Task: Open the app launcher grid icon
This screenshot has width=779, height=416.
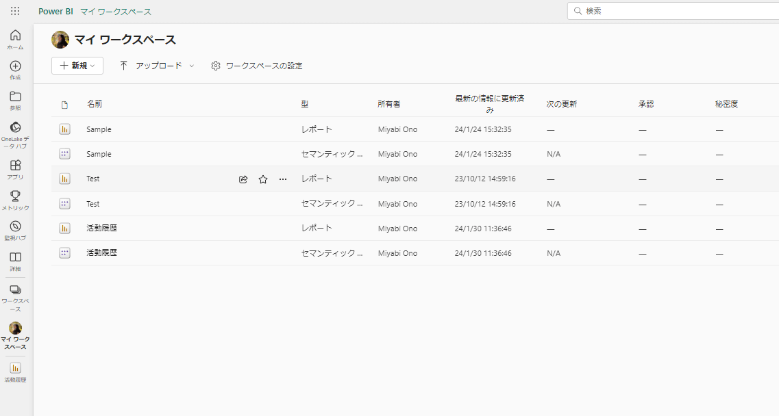Action: pyautogui.click(x=15, y=11)
